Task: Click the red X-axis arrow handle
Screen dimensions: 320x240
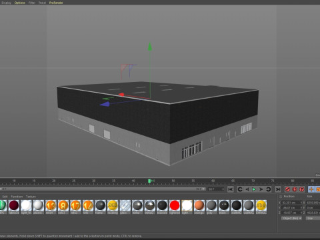Action: click(x=121, y=95)
